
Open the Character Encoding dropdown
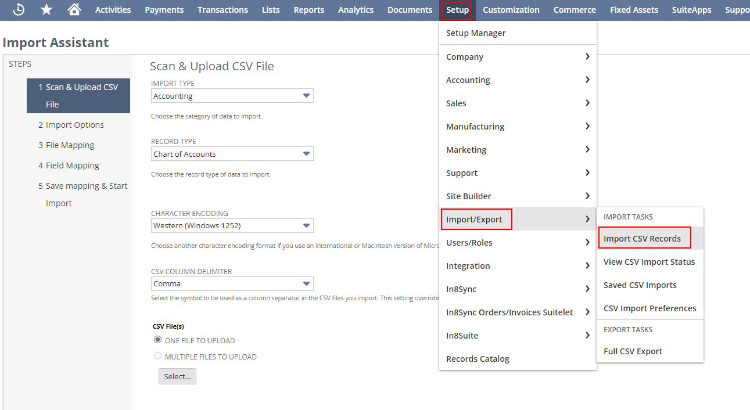tap(232, 225)
